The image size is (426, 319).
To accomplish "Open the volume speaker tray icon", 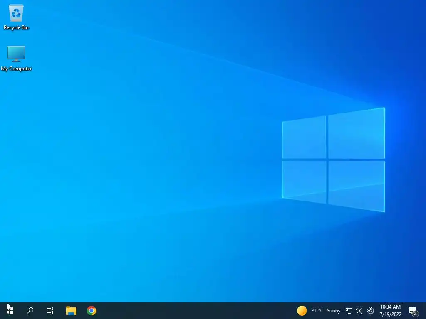I will click(359, 311).
